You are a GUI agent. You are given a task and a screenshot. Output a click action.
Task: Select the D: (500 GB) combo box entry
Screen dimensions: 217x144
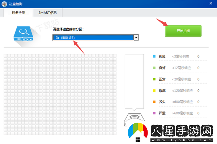[93, 38]
